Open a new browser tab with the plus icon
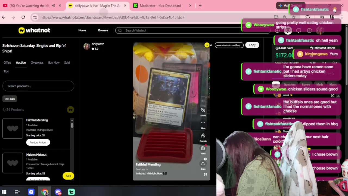The height and width of the screenshot is (196, 348). pos(200,5)
